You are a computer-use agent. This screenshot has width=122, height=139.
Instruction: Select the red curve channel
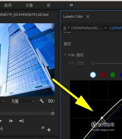[103, 75]
